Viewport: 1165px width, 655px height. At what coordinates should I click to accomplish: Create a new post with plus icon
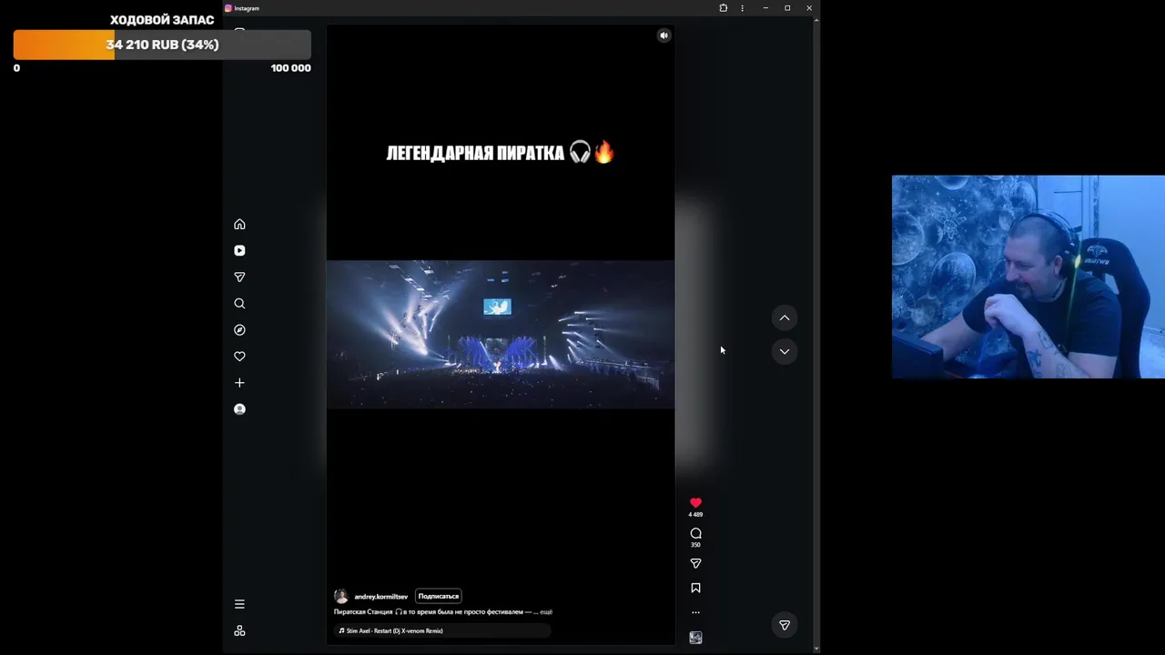pyautogui.click(x=239, y=382)
